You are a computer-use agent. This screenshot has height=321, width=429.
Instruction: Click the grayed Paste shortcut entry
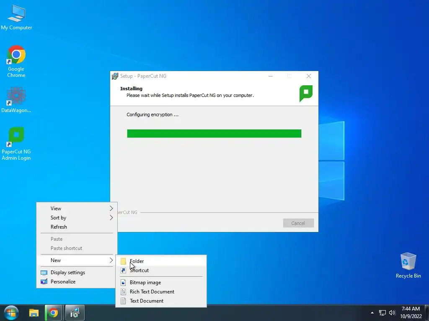77,248
